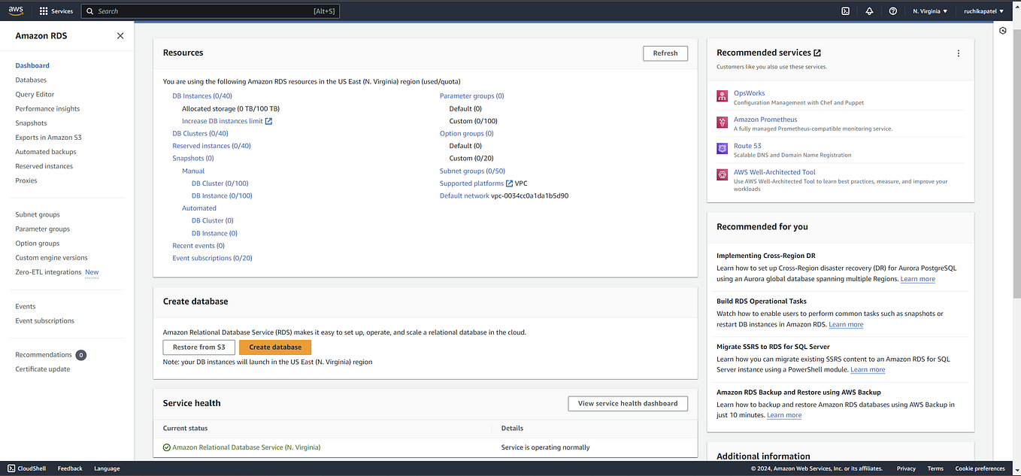This screenshot has height=476, width=1021.
Task: Select Databases in the RDS sidebar
Action: point(31,80)
